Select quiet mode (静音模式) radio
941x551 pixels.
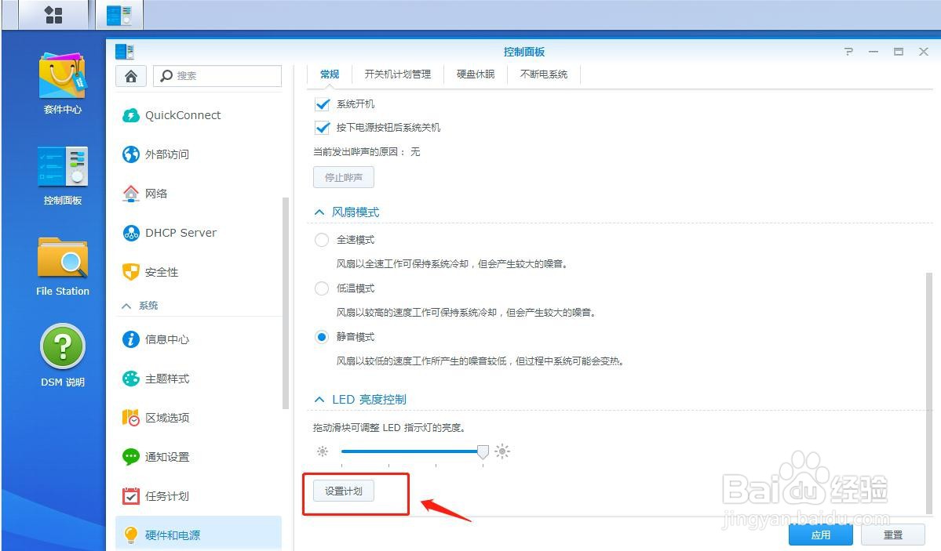322,337
